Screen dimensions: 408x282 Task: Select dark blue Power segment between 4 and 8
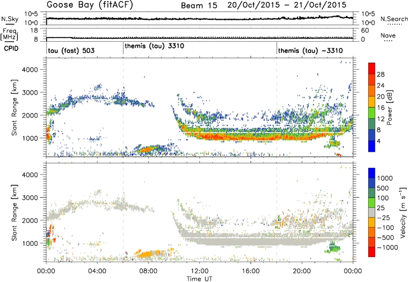click(x=372, y=135)
